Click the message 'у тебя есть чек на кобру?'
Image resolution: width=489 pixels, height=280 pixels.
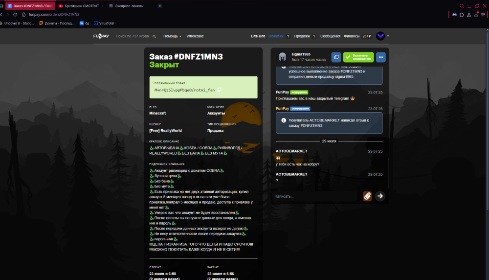(297, 164)
